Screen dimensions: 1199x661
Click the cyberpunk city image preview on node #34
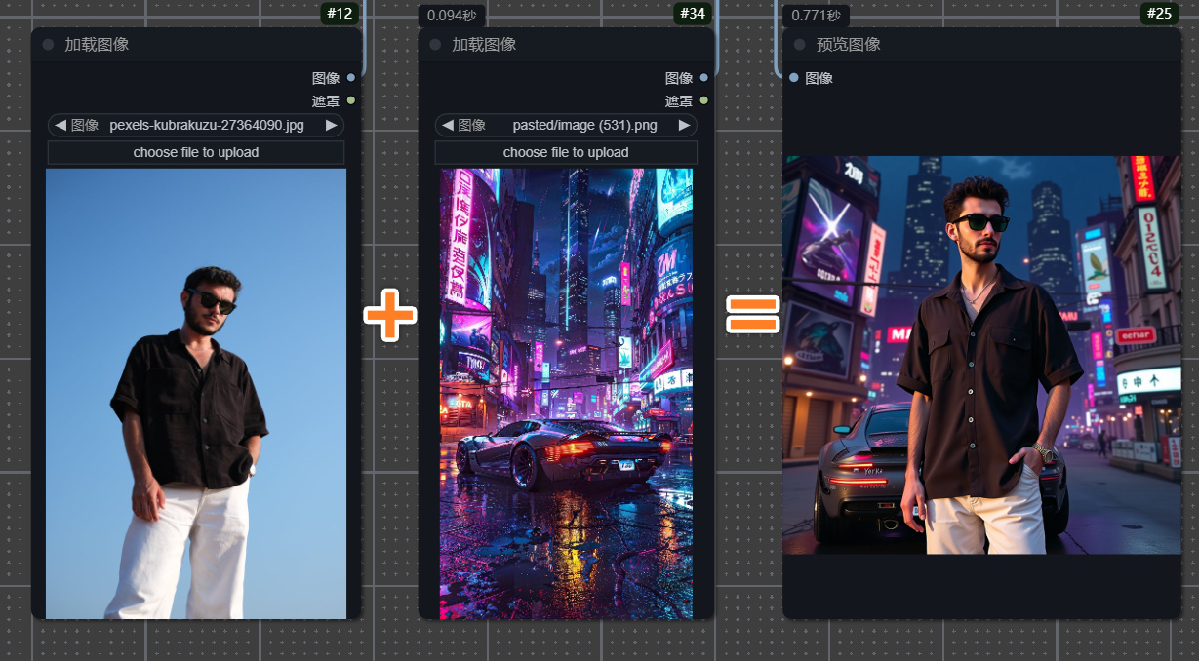tap(566, 390)
